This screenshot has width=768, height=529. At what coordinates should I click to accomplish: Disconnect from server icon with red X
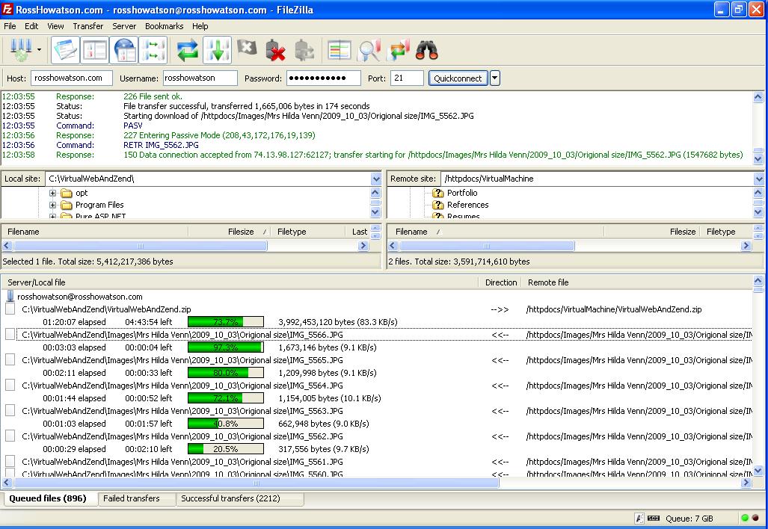(x=275, y=50)
